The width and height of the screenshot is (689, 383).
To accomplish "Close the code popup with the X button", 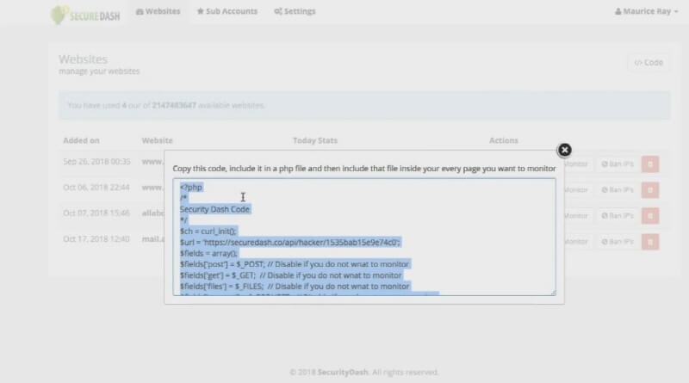I will pyautogui.click(x=565, y=151).
